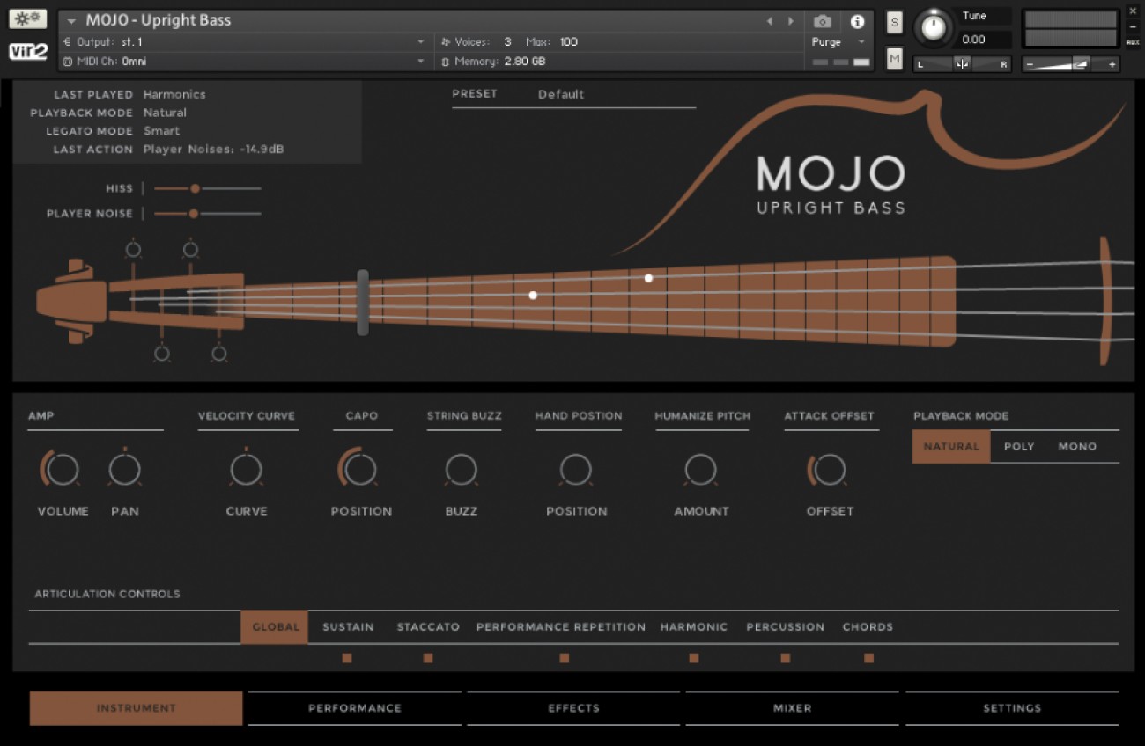
Task: Select the Staccato articulation tab
Action: (428, 627)
